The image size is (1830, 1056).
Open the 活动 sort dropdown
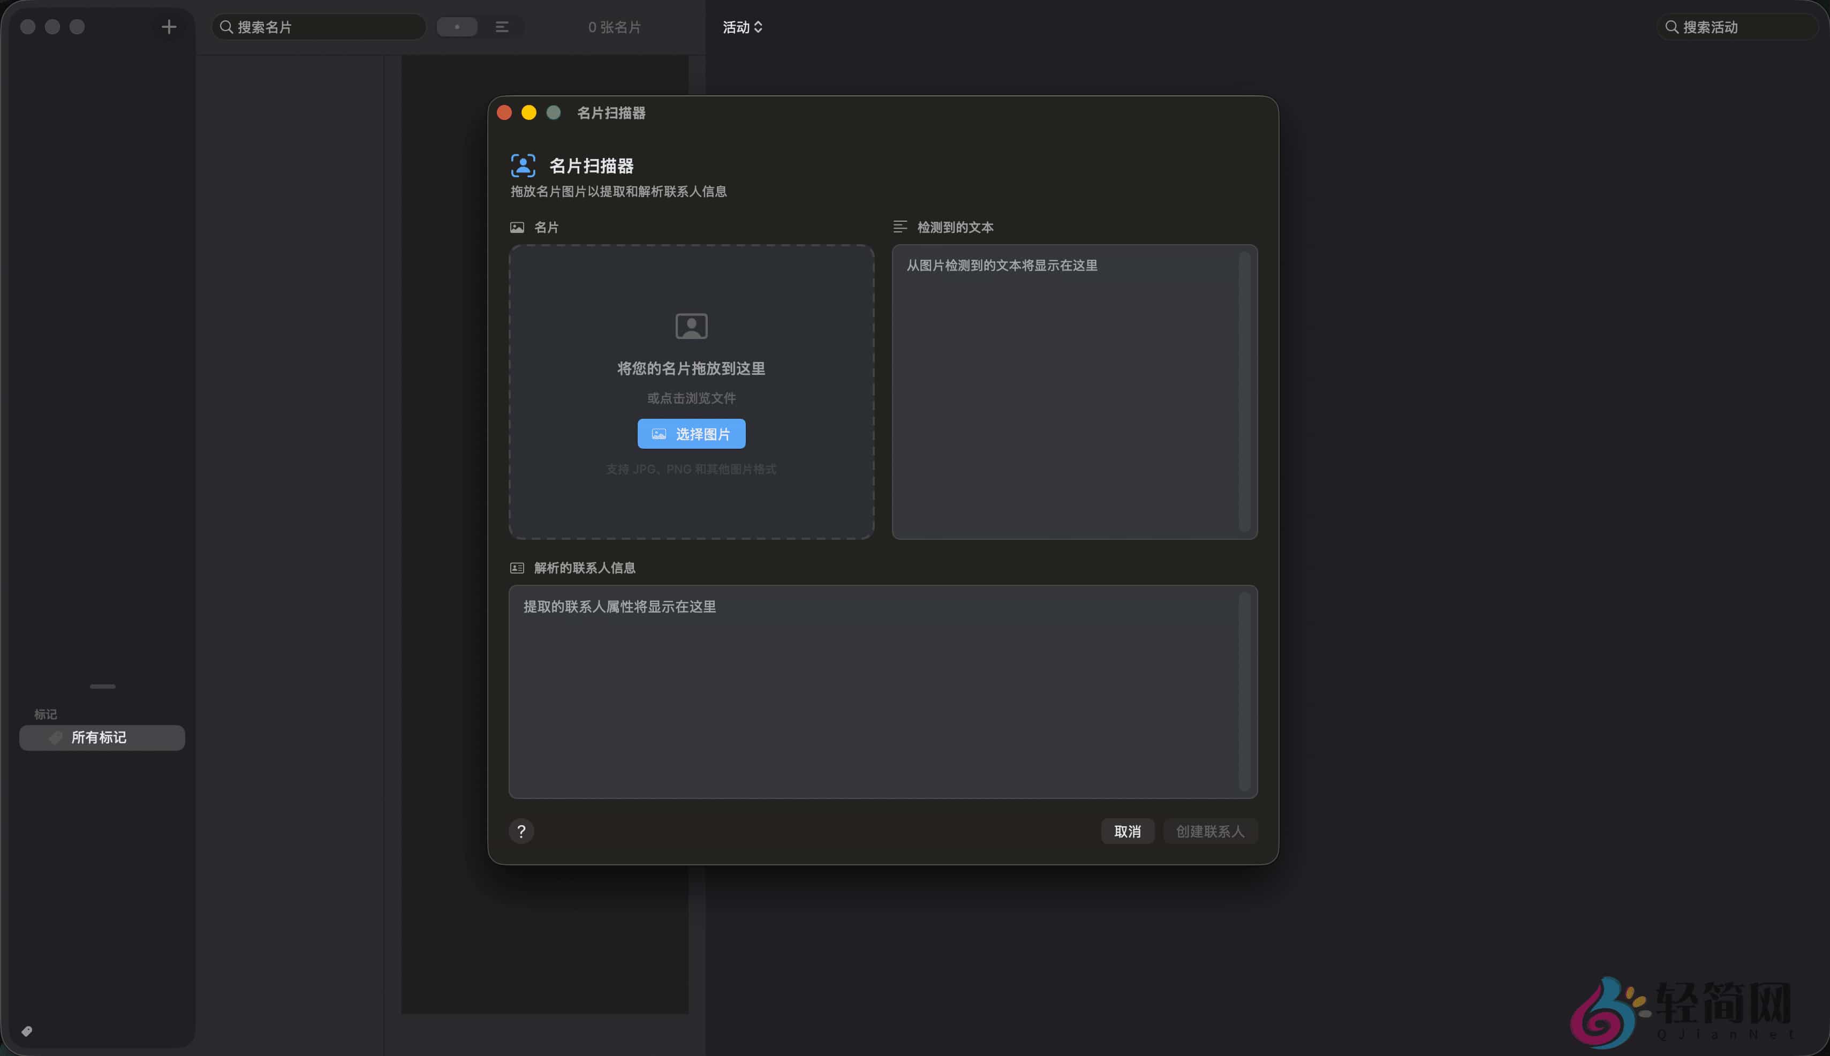[x=741, y=27]
